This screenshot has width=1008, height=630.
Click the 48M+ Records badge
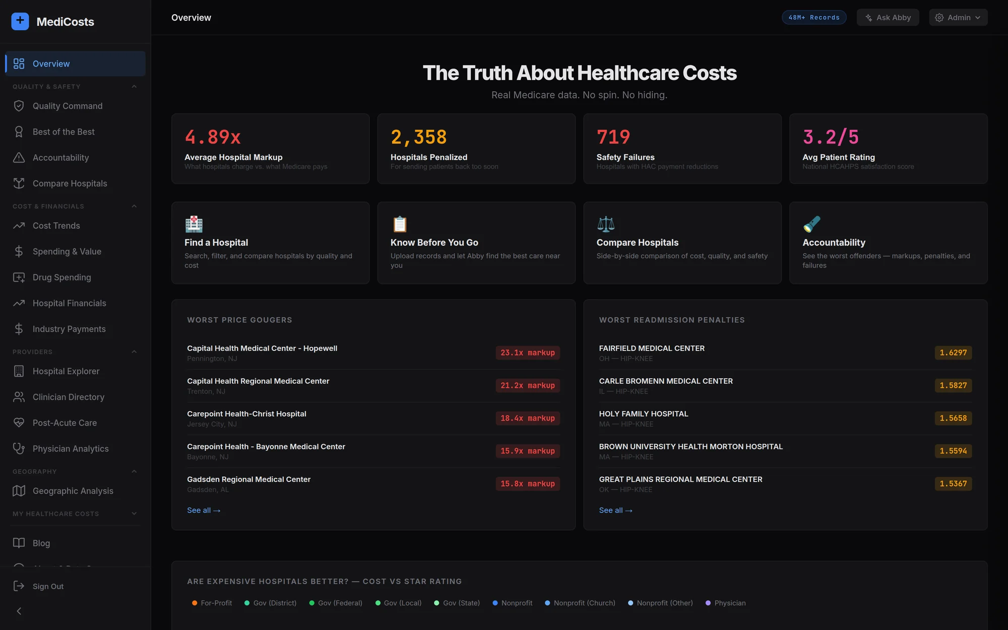[814, 18]
